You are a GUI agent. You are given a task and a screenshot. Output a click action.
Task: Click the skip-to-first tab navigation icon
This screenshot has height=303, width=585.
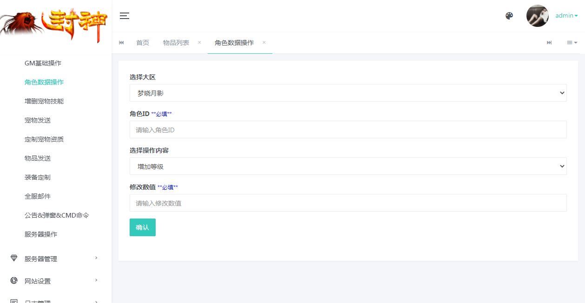point(121,42)
